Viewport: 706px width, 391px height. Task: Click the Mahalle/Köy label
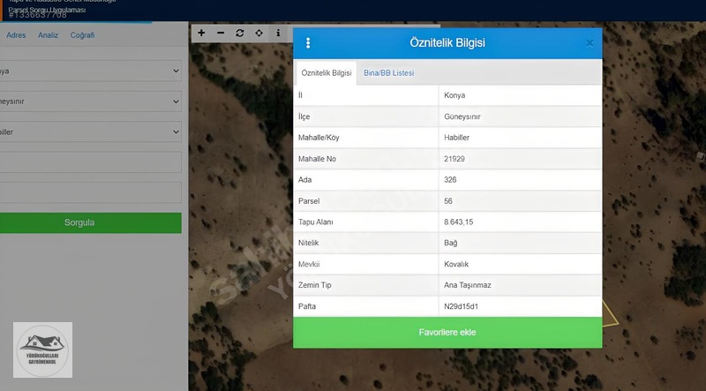pyautogui.click(x=319, y=138)
